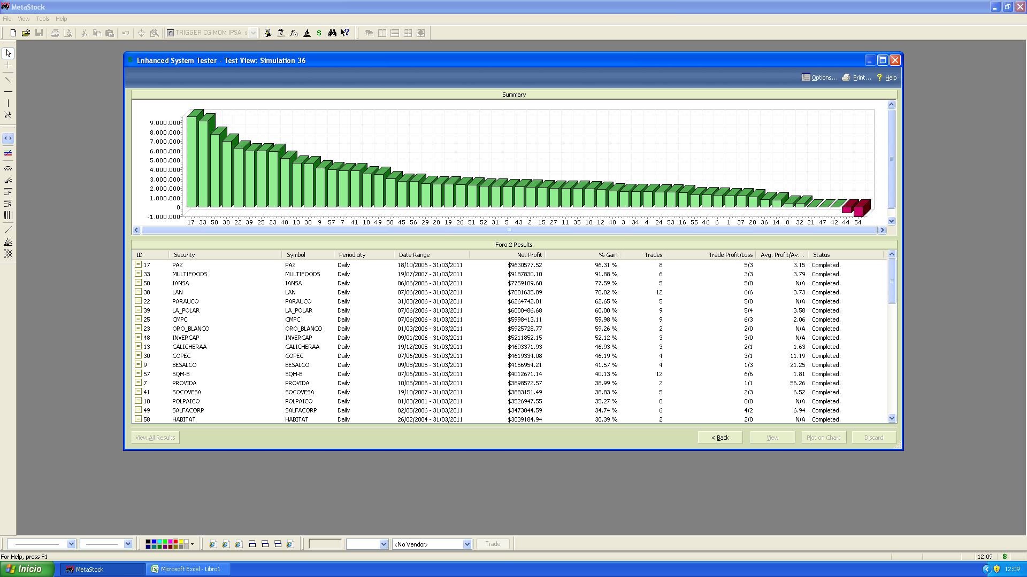Toggle the row icon for PAZ result
This screenshot has height=577, width=1027.
pyautogui.click(x=138, y=264)
